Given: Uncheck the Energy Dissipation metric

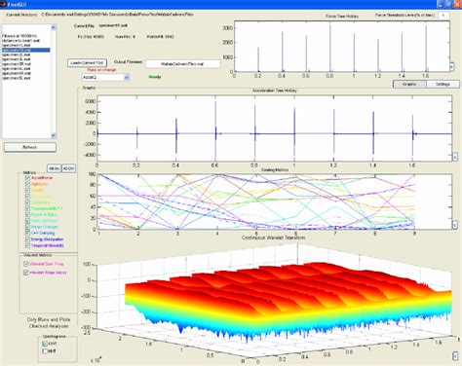Looking at the screenshot, I should pyautogui.click(x=27, y=239).
